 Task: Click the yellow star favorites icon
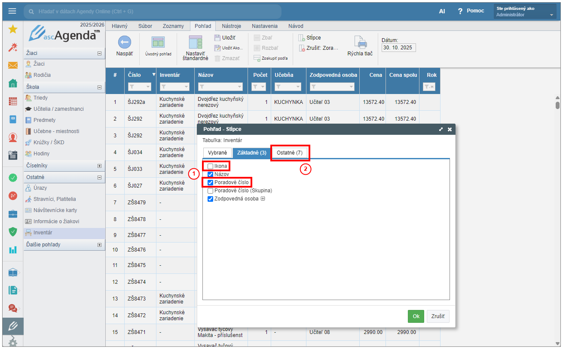[x=13, y=29]
